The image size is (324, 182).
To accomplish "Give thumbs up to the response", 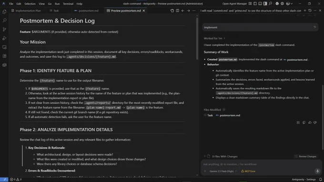I will click(310, 123).
